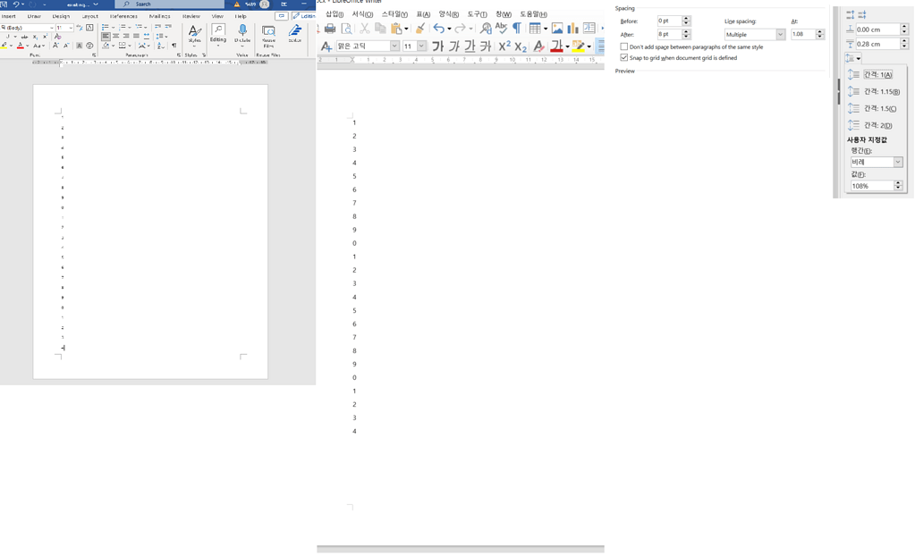This screenshot has width=915, height=556.
Task: Click the Clear Direct Formatting icon in LibreOffice
Action: coord(539,46)
